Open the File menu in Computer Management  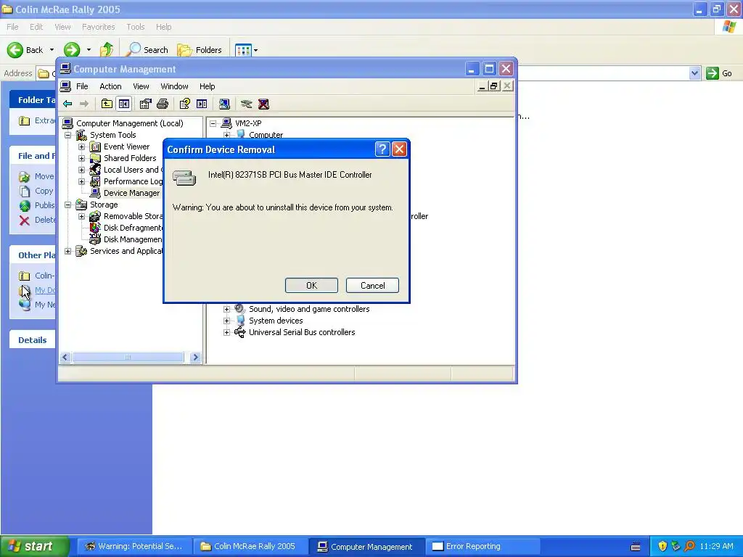(x=82, y=86)
